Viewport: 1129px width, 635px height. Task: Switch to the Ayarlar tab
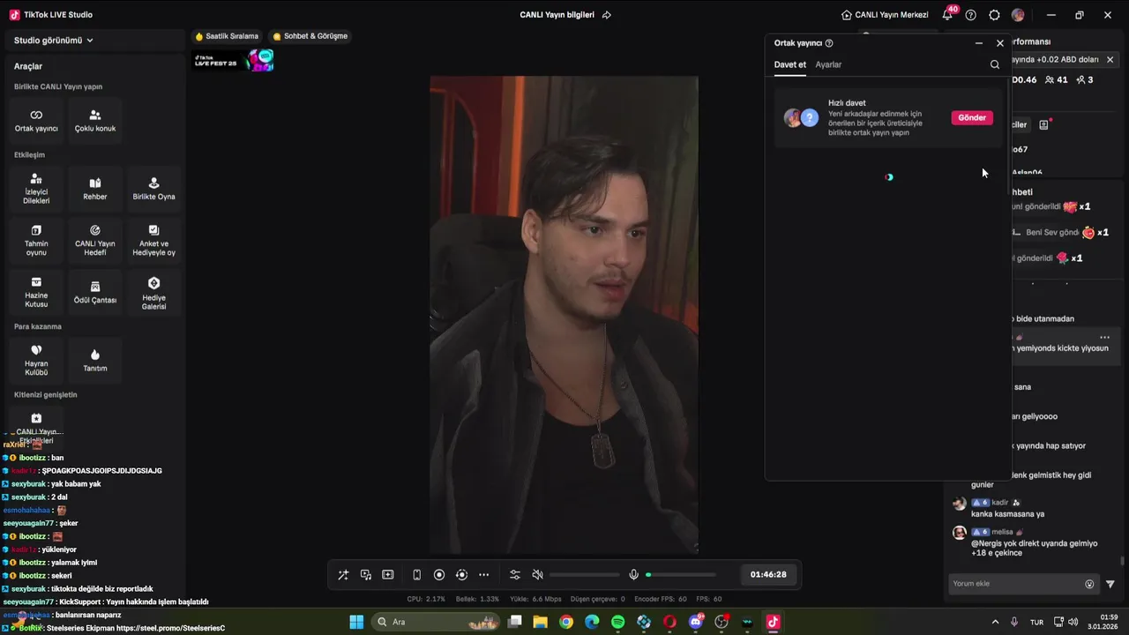[x=828, y=64]
